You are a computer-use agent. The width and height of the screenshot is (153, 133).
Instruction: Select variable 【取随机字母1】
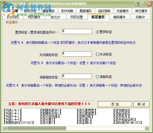coord(51,113)
